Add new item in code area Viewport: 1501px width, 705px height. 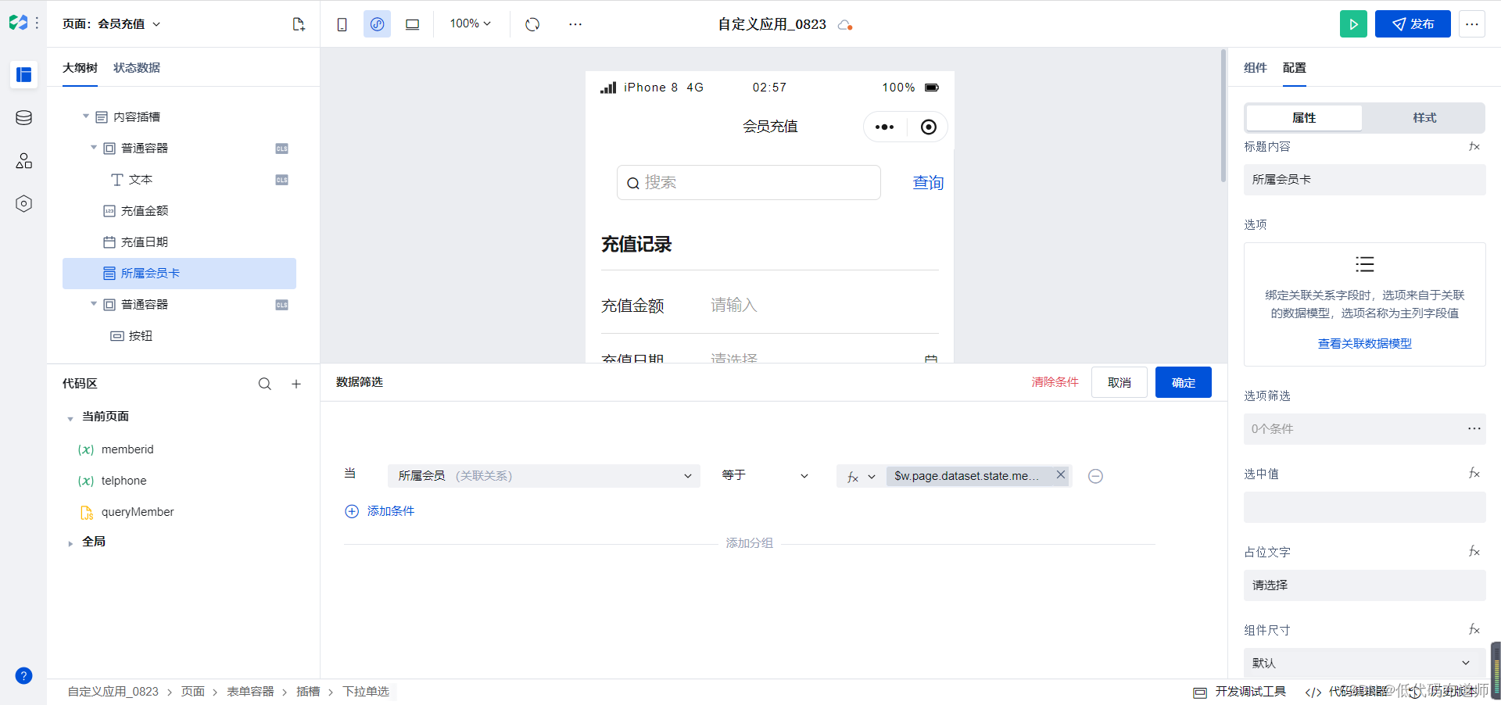coord(296,384)
